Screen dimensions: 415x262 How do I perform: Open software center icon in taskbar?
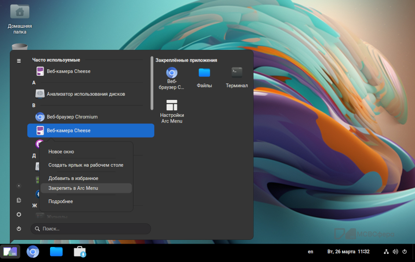click(80, 252)
